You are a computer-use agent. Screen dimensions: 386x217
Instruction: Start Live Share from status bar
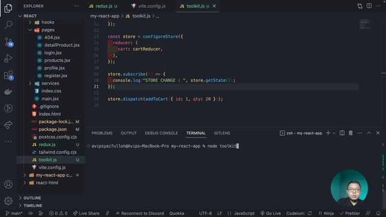coord(86,213)
